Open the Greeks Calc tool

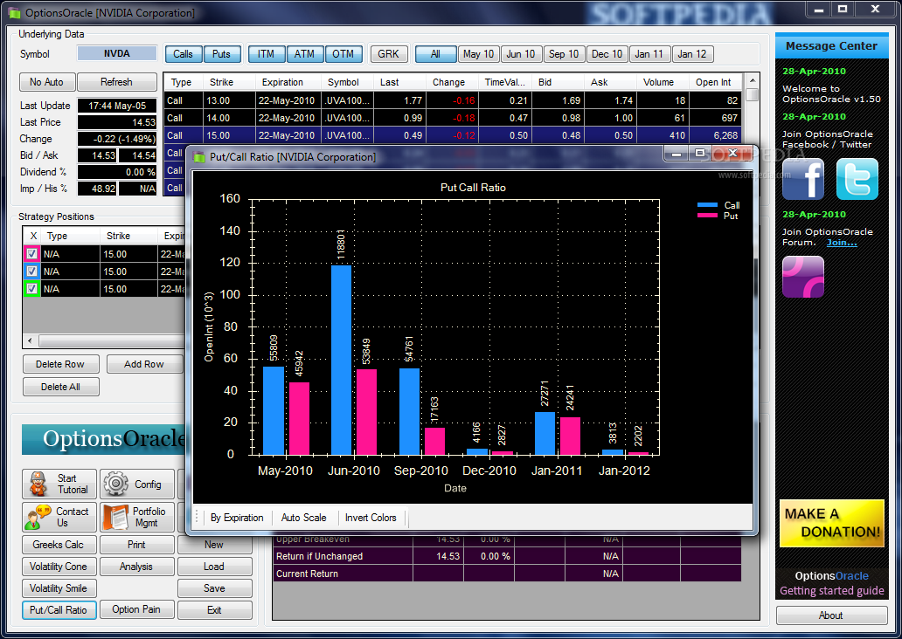(58, 545)
